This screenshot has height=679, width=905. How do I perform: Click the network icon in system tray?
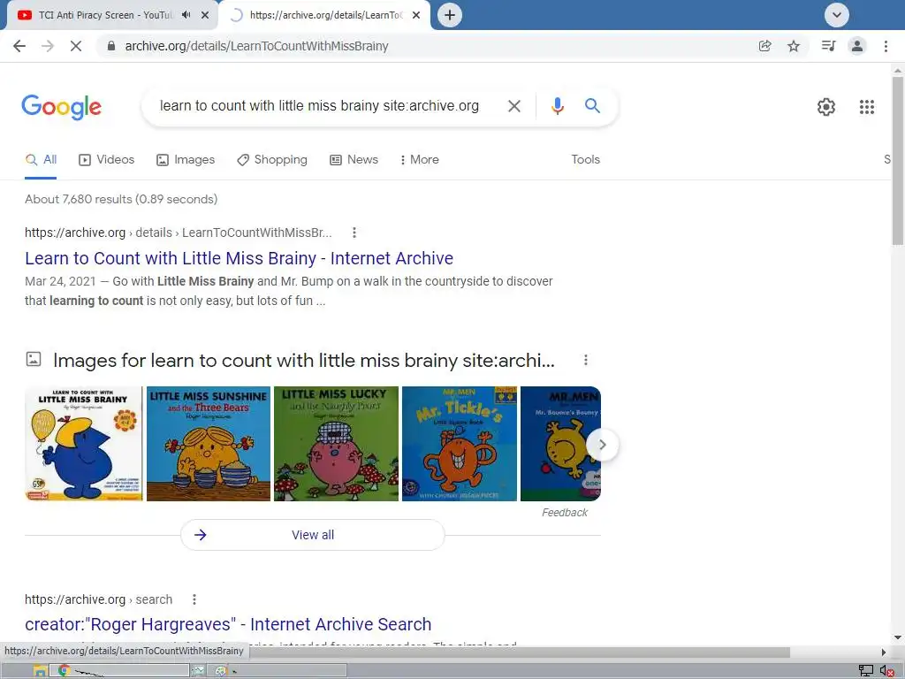[866, 671]
